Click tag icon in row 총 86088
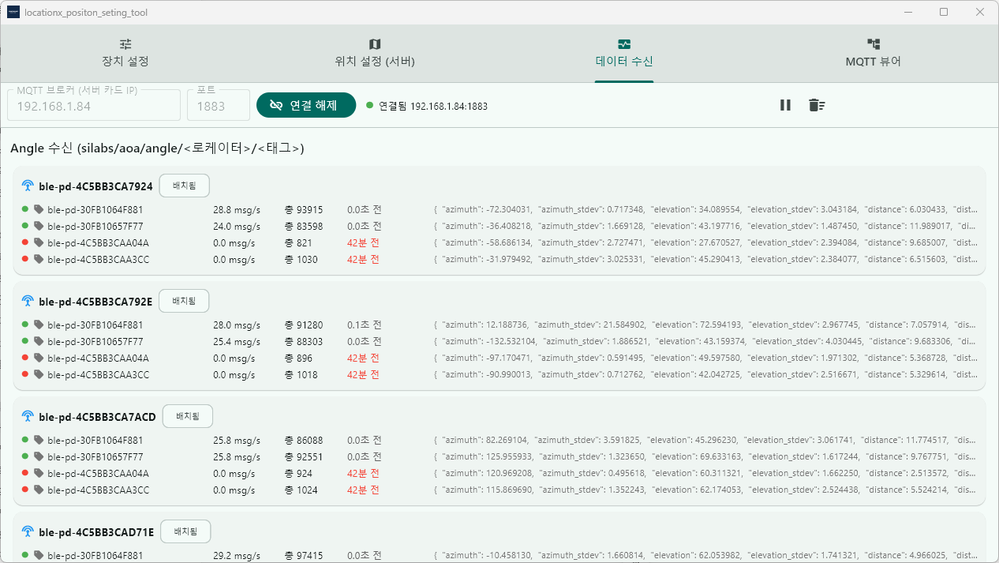The width and height of the screenshot is (999, 563). pyautogui.click(x=39, y=441)
